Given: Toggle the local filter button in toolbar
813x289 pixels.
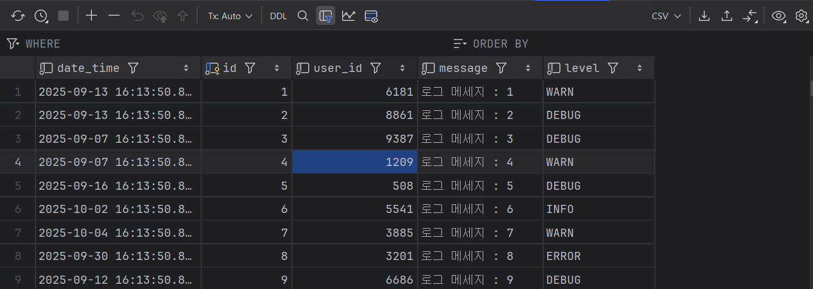Looking at the screenshot, I should pyautogui.click(x=326, y=16).
